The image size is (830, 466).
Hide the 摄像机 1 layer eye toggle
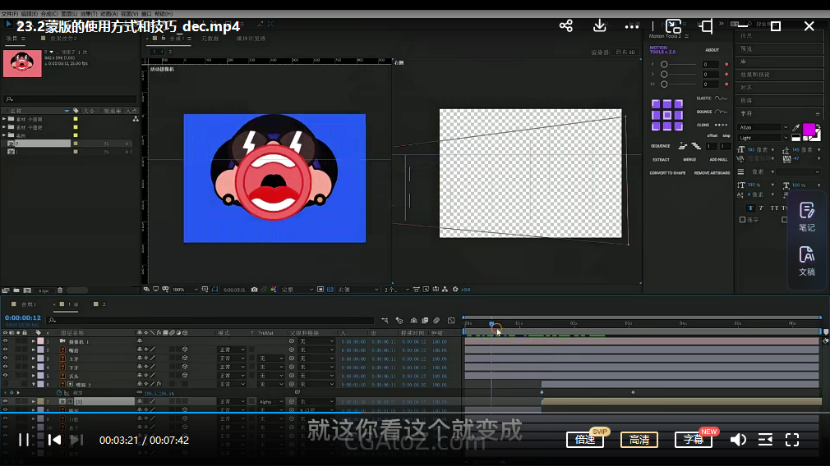click(x=6, y=340)
